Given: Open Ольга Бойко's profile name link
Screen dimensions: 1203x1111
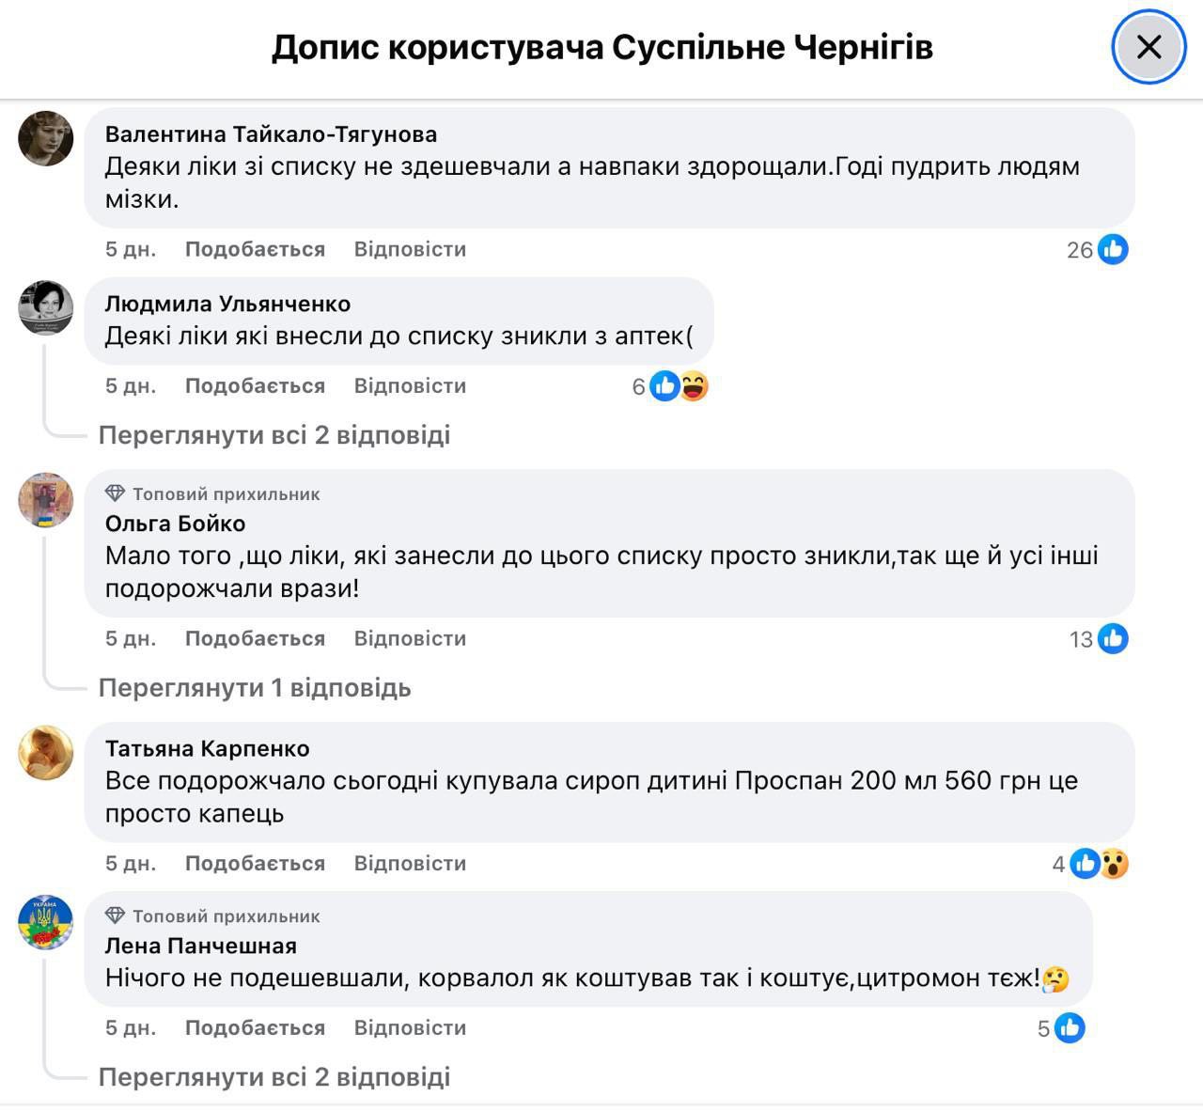Looking at the screenshot, I should click(175, 524).
